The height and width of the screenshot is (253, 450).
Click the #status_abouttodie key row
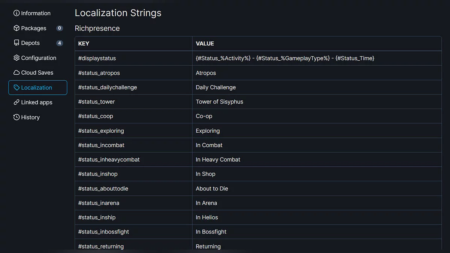pyautogui.click(x=103, y=189)
